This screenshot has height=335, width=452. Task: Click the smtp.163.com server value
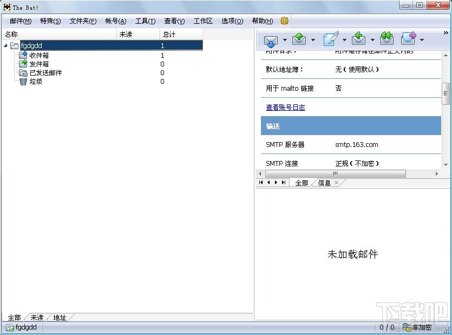point(357,144)
